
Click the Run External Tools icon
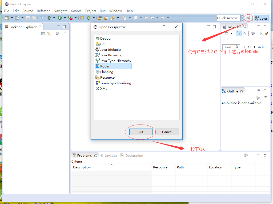(70, 18)
